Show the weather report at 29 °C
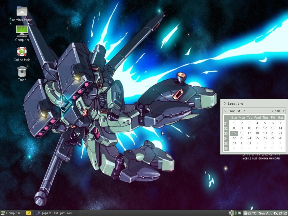288x216 pixels. pyautogui.click(x=250, y=213)
